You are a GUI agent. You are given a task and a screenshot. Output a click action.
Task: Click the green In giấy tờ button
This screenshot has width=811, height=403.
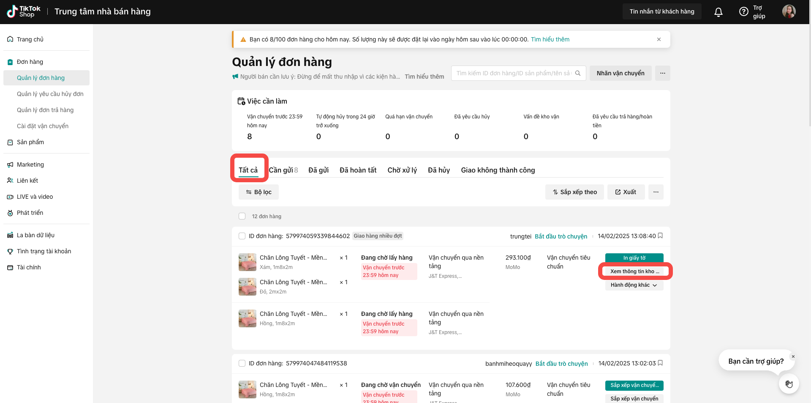(x=634, y=258)
